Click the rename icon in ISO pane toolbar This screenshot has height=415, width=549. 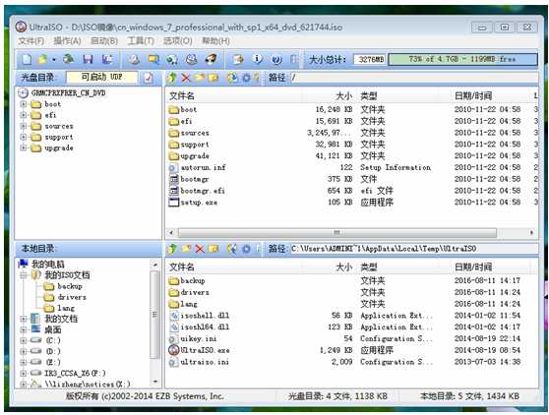tap(213, 78)
